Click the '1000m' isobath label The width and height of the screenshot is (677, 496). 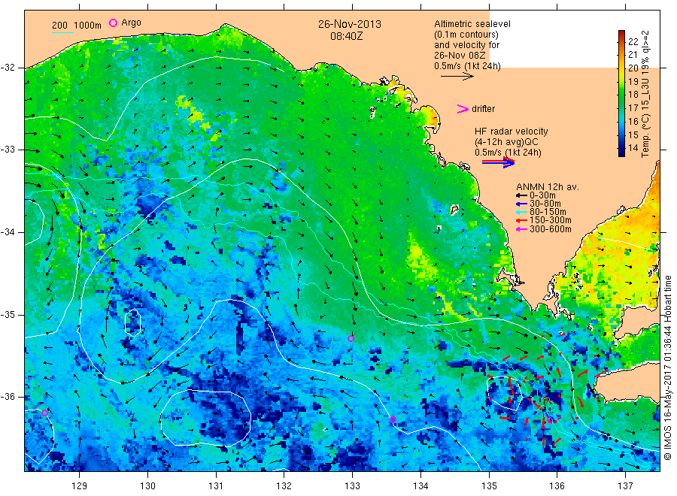tap(88, 26)
